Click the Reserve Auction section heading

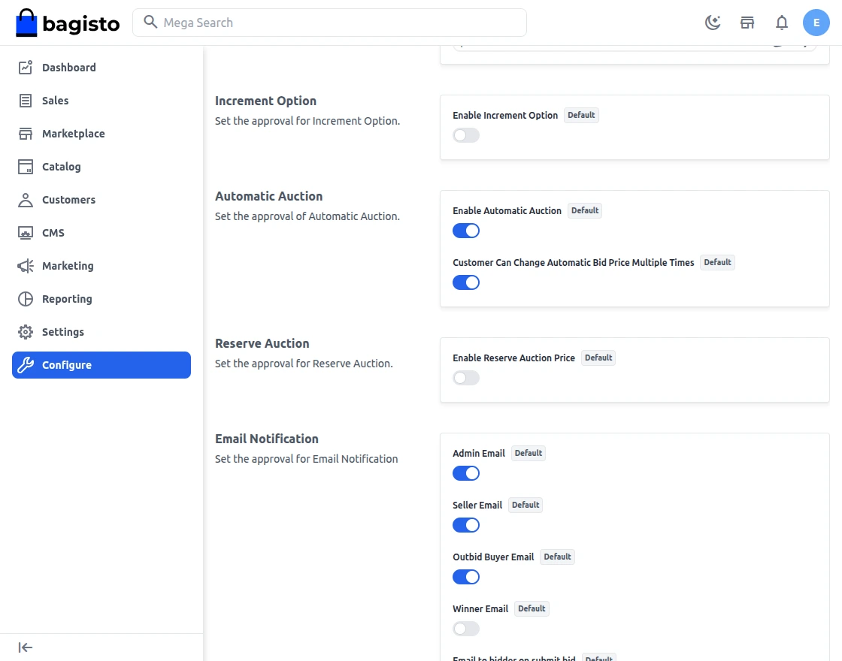pyautogui.click(x=262, y=343)
